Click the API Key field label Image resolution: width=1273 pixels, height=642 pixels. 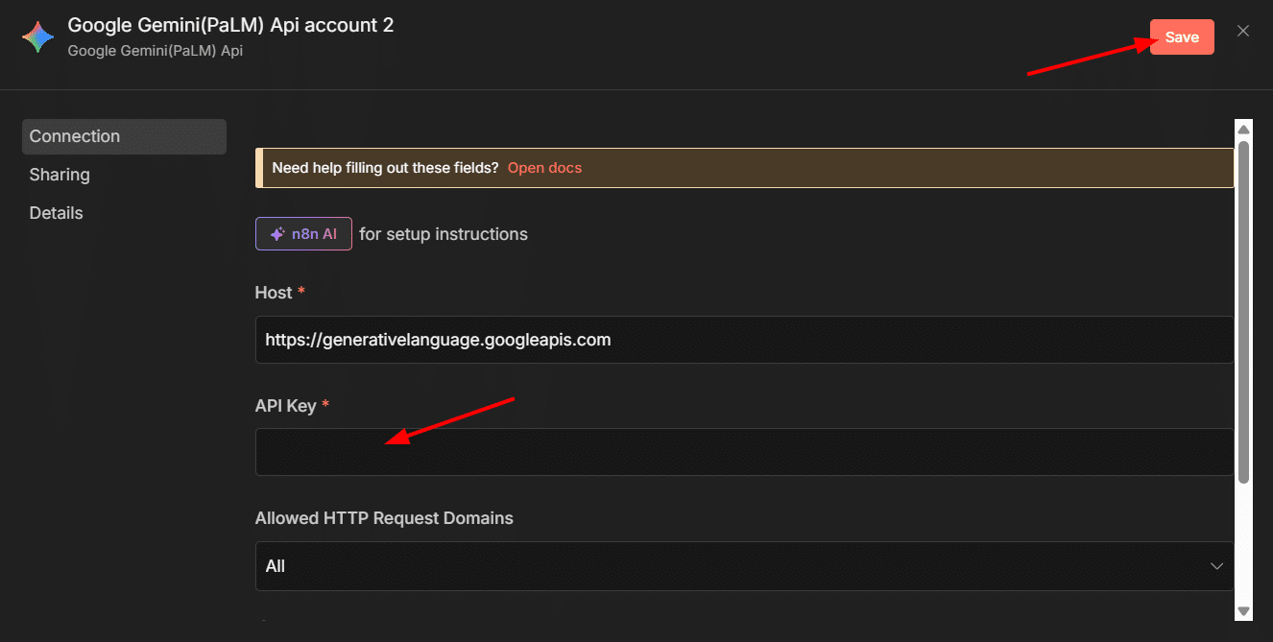pyautogui.click(x=286, y=406)
